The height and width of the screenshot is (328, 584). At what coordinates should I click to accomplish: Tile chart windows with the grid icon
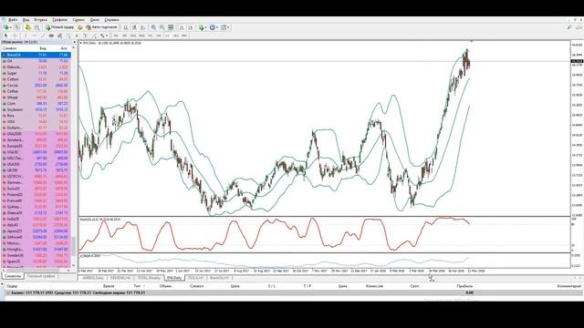171,27
